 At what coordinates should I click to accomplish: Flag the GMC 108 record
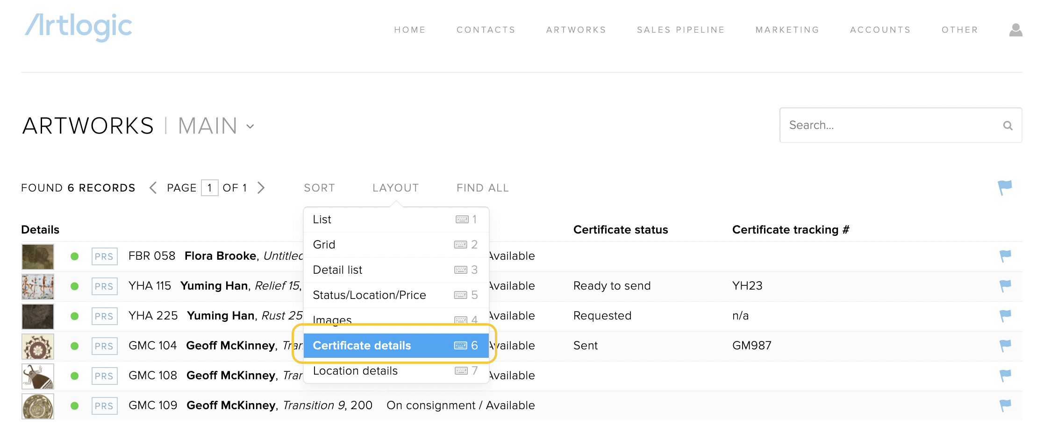click(x=1005, y=376)
